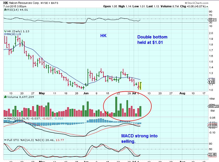Click the RSI indicator icon beside RSI(14)
This screenshot has width=219, height=162.
click(x=5, y=10)
